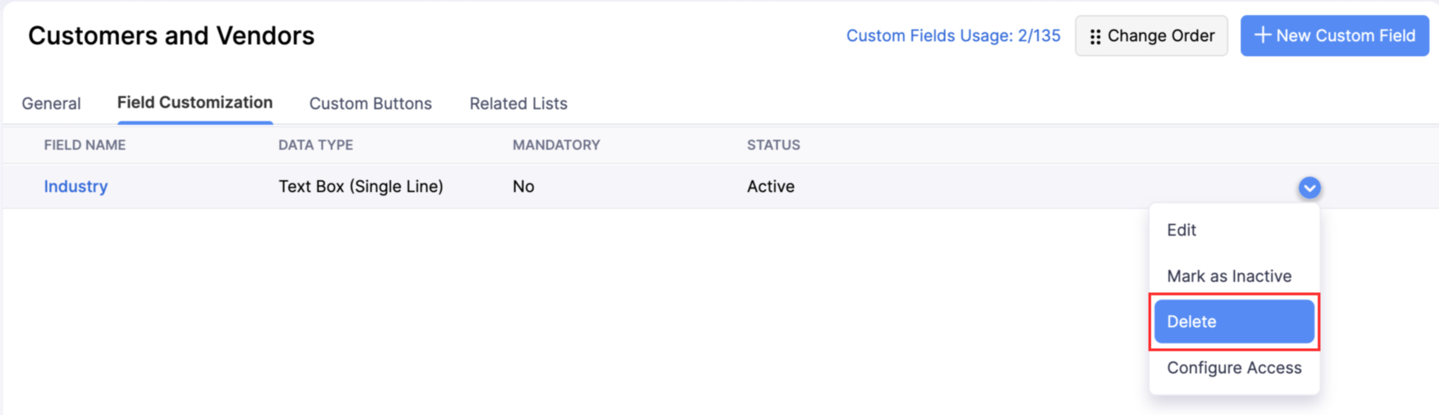This screenshot has height=415, width=1439.
Task: Switch to the General tab
Action: click(x=51, y=103)
